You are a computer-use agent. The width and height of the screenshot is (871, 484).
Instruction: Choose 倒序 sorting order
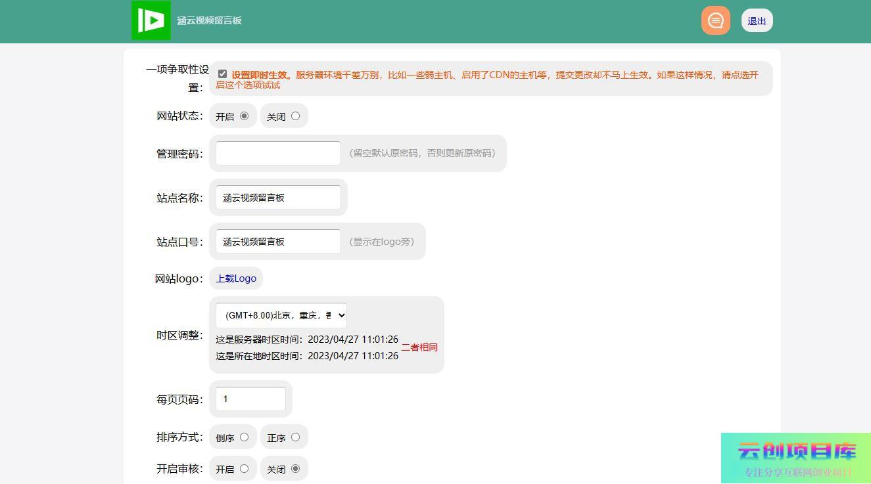click(x=244, y=437)
